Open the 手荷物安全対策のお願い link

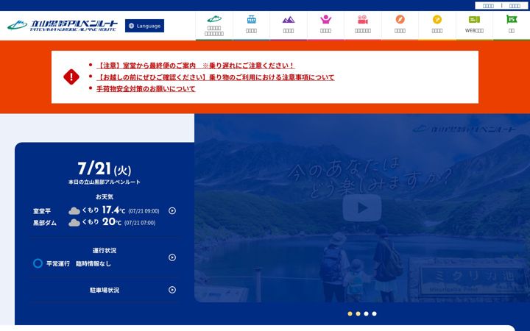click(146, 89)
